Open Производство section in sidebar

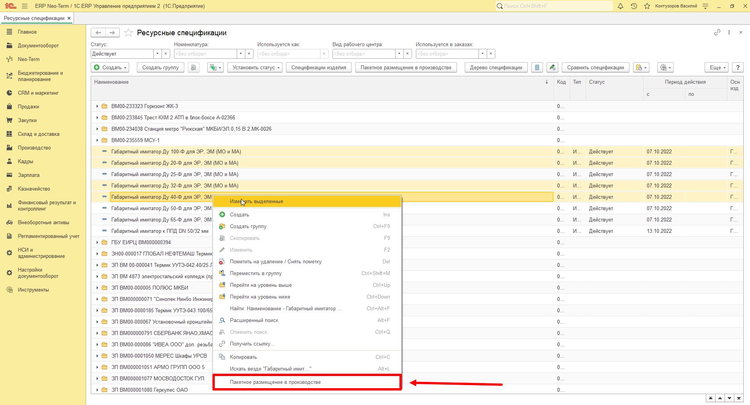[34, 148]
